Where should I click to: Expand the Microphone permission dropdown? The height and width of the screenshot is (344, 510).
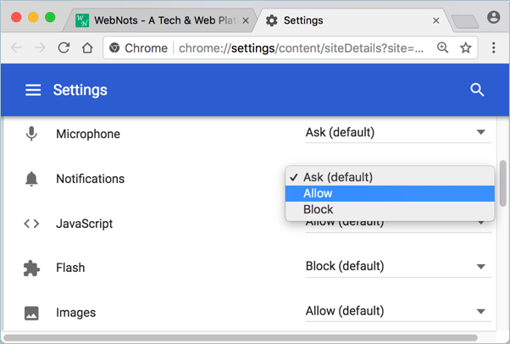(396, 133)
